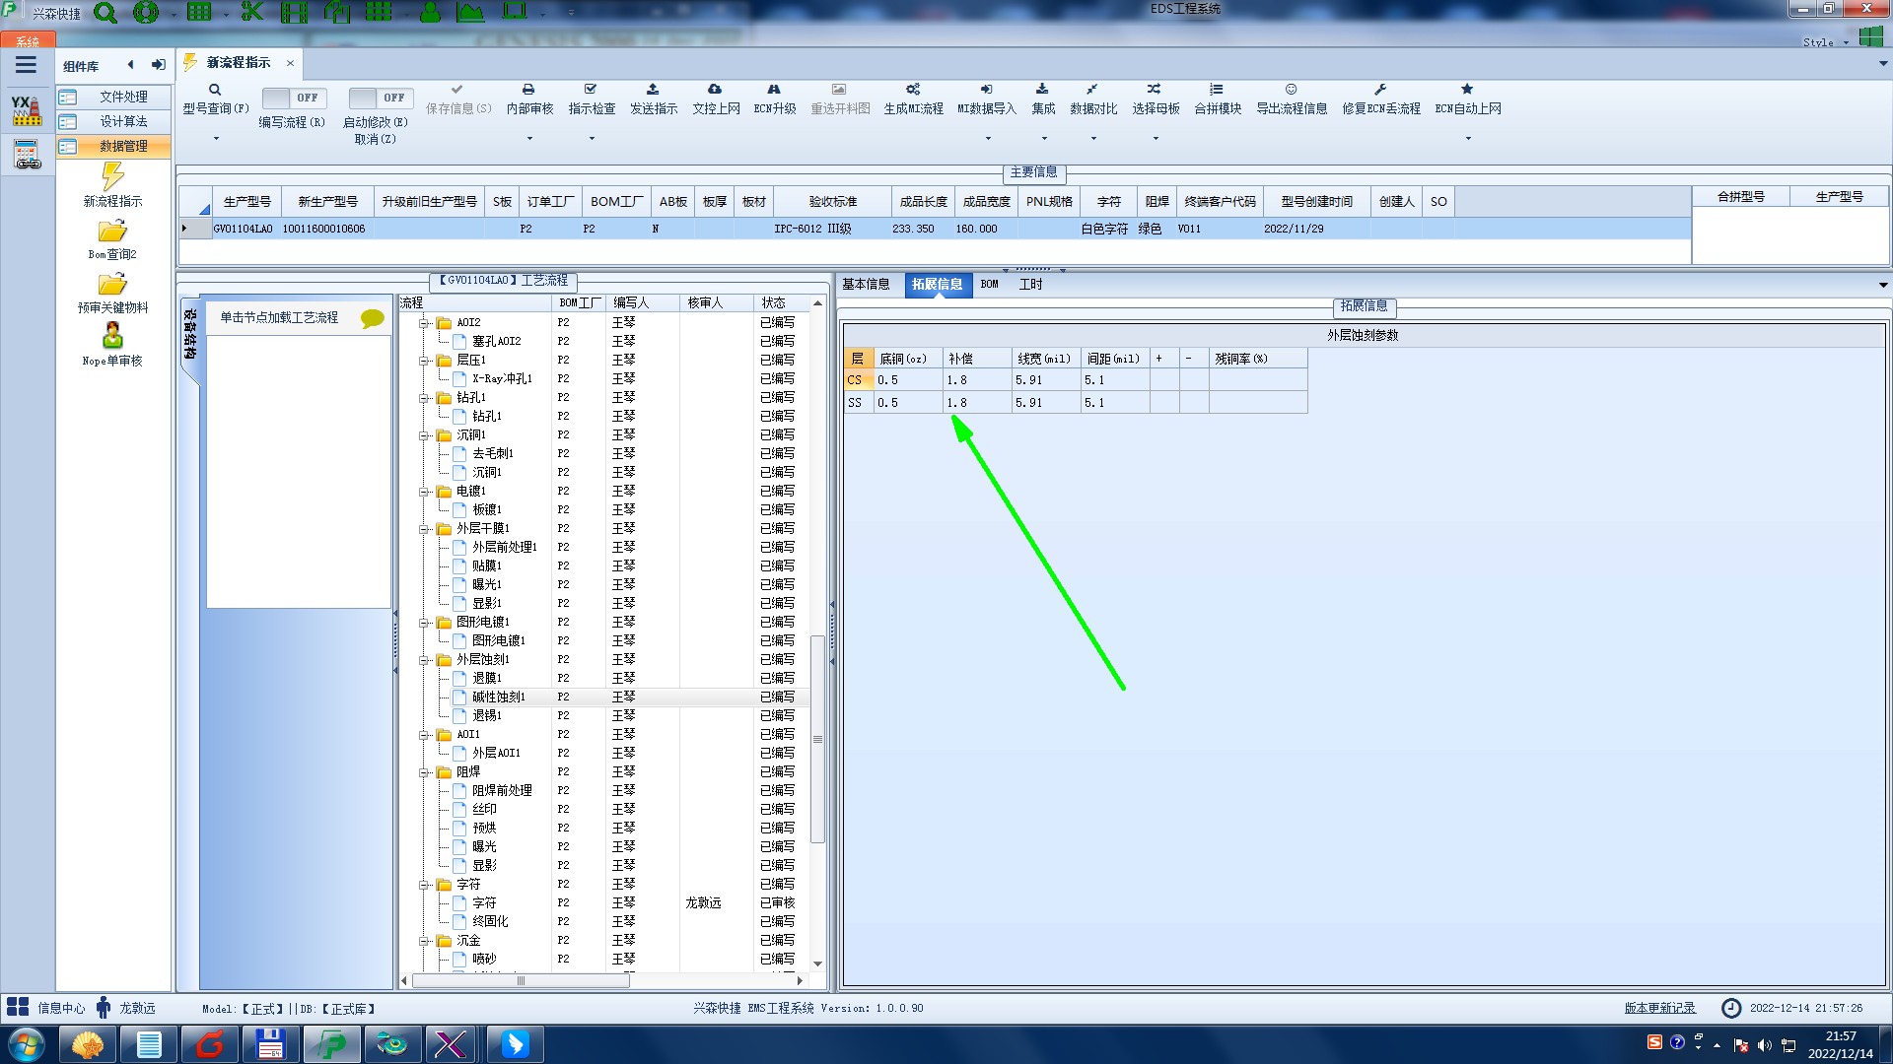The height and width of the screenshot is (1064, 1893).
Task: Open the Bom查询2 folder icon
Action: tap(112, 232)
